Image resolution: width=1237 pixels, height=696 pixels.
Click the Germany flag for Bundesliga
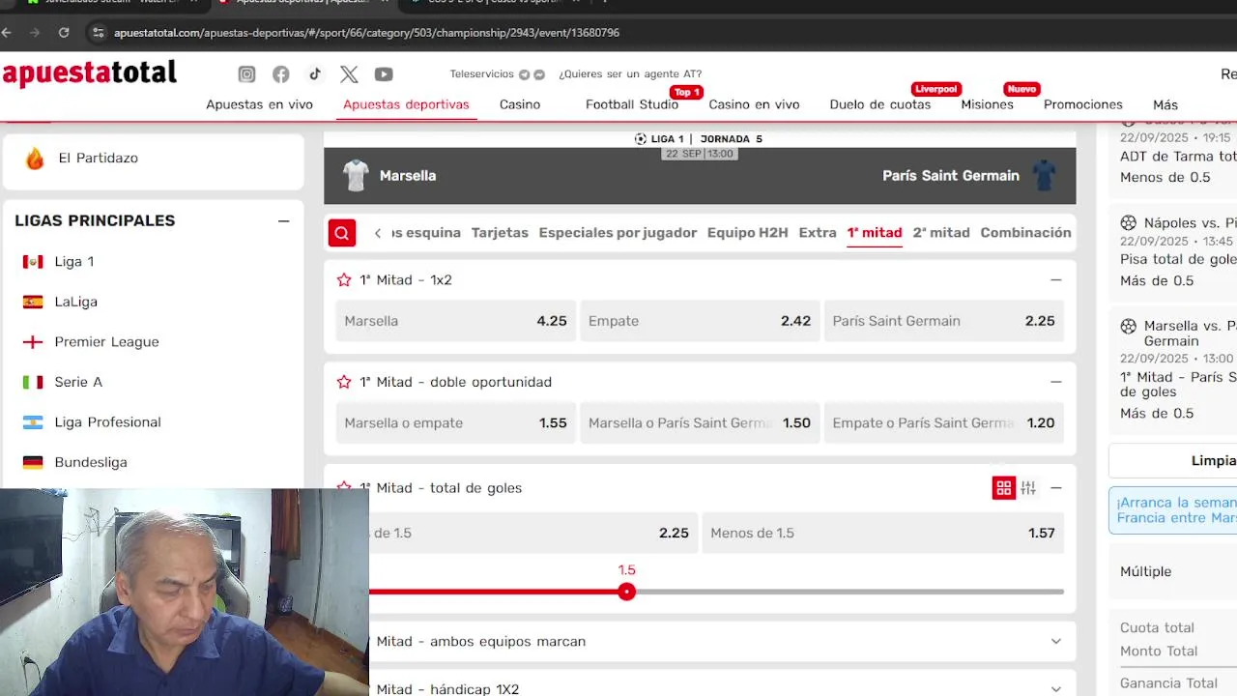click(33, 462)
